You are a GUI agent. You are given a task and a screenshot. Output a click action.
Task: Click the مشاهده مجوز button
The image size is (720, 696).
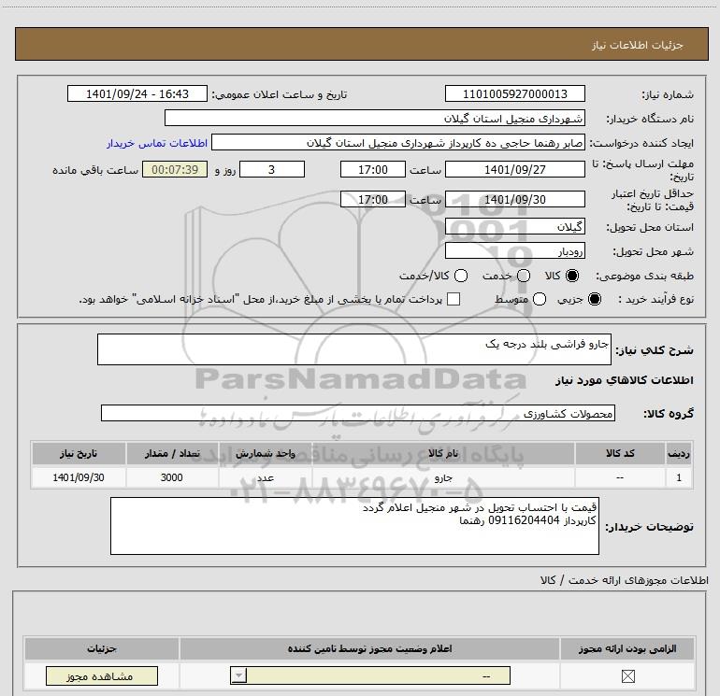tap(102, 676)
